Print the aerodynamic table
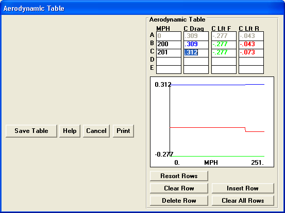 tap(123, 131)
